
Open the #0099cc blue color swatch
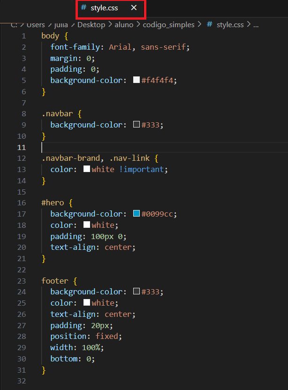tap(136, 214)
